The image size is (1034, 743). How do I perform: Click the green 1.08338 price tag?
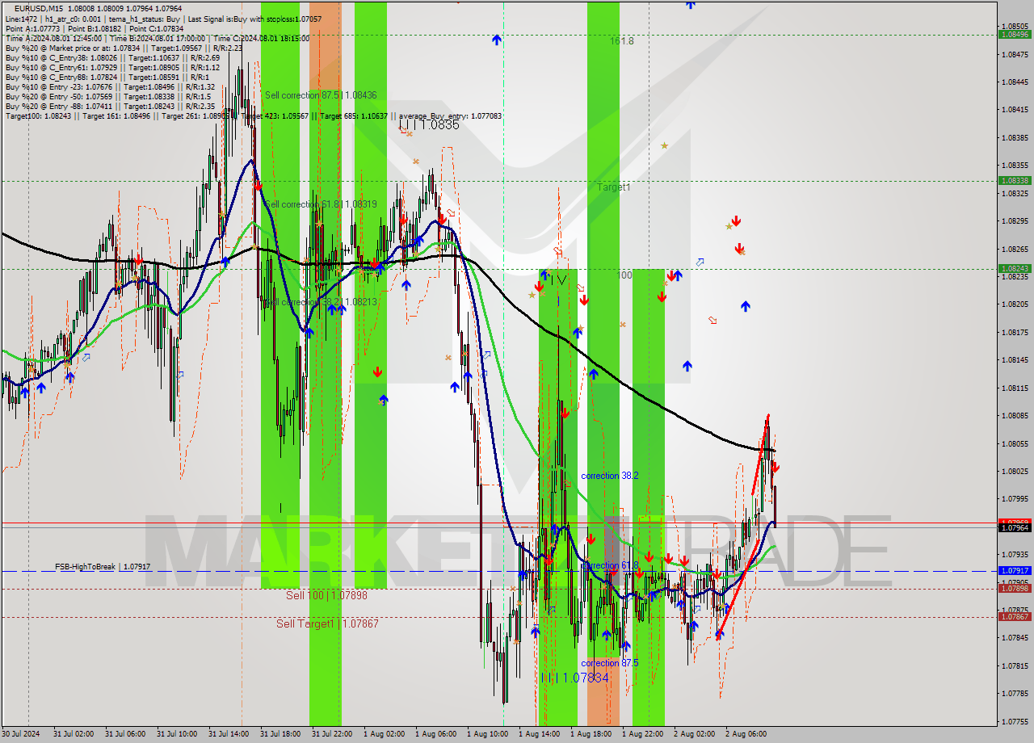(1015, 181)
